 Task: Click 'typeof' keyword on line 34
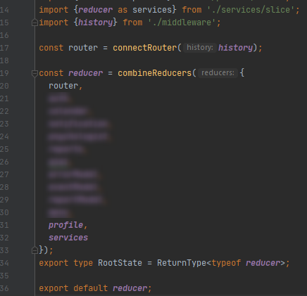tap(226, 263)
